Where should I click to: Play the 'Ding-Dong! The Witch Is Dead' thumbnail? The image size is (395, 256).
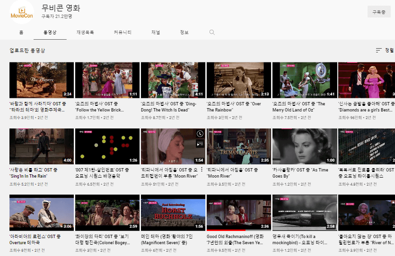pyautogui.click(x=173, y=80)
